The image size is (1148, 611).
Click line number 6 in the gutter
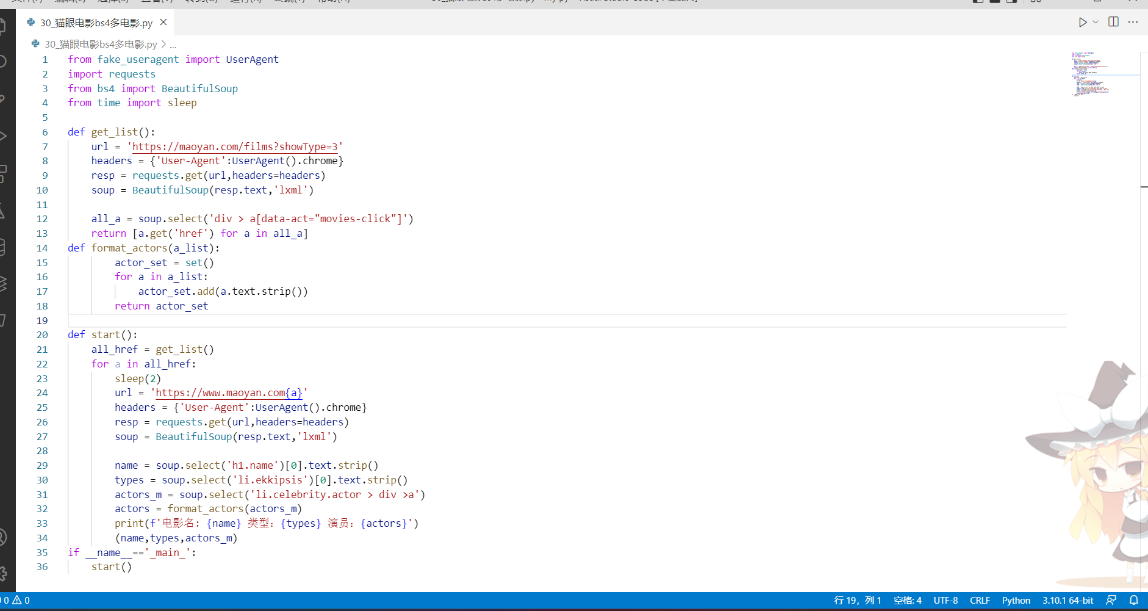coord(45,132)
